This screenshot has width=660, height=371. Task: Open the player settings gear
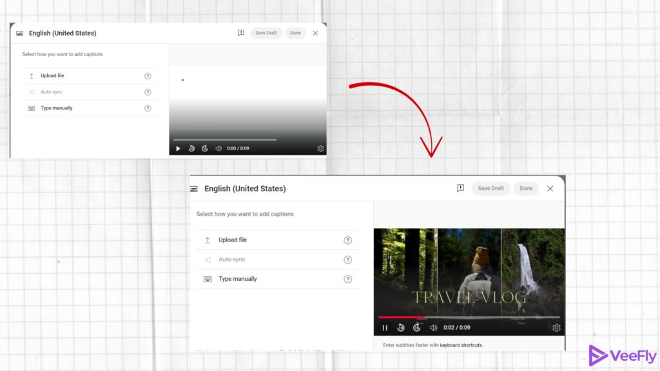(x=556, y=327)
